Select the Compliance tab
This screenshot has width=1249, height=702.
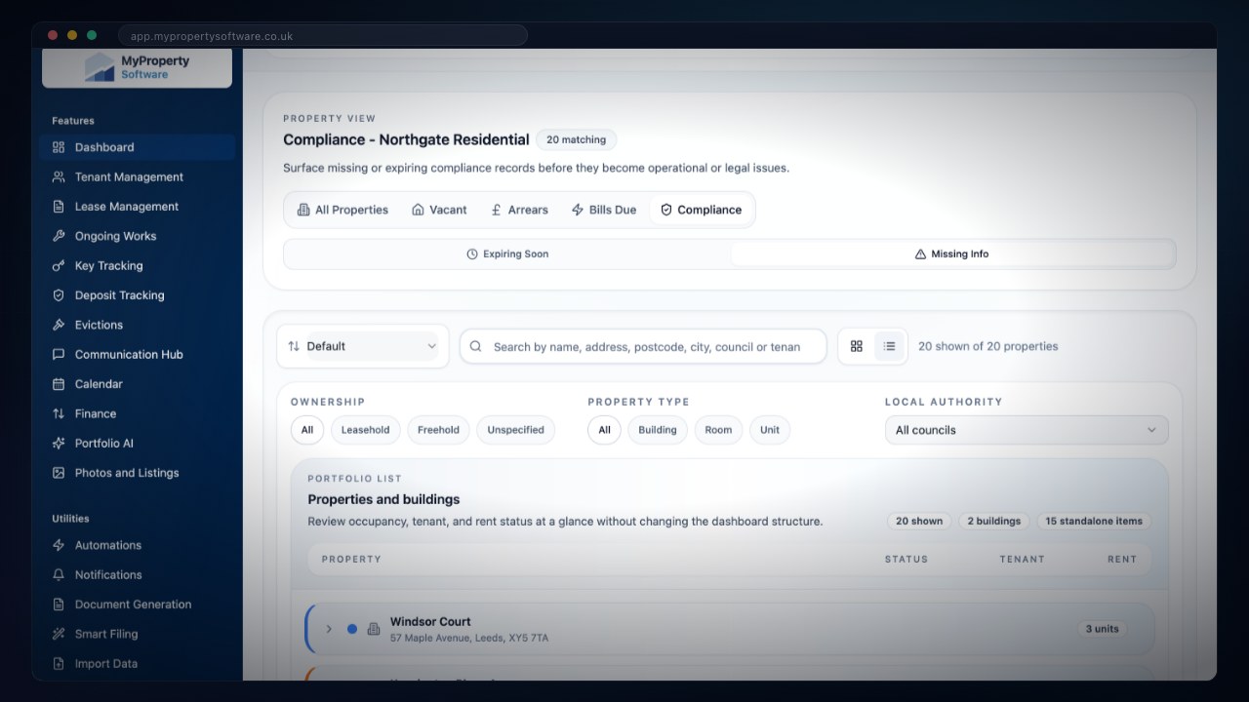point(701,210)
